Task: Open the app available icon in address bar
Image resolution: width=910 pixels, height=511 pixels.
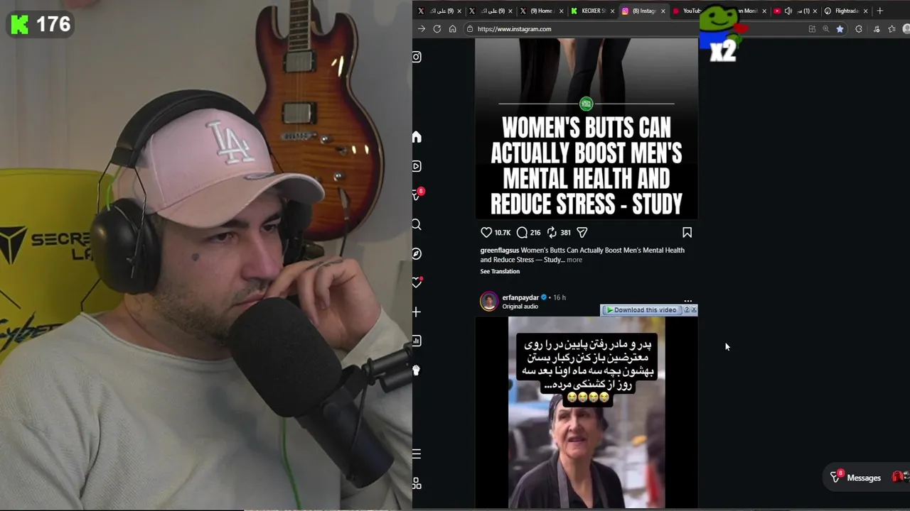Action: 812,29
